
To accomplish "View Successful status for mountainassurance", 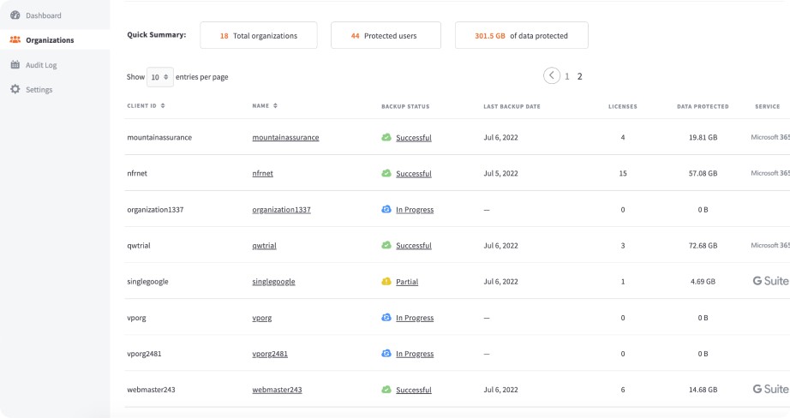I will [x=414, y=138].
